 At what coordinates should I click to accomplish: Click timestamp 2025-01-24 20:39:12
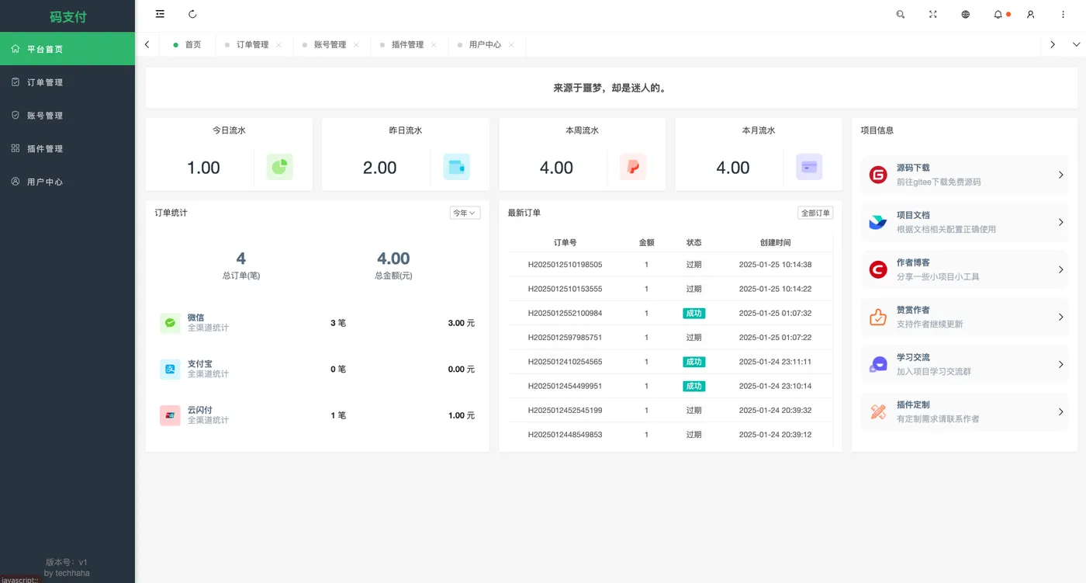click(x=775, y=435)
